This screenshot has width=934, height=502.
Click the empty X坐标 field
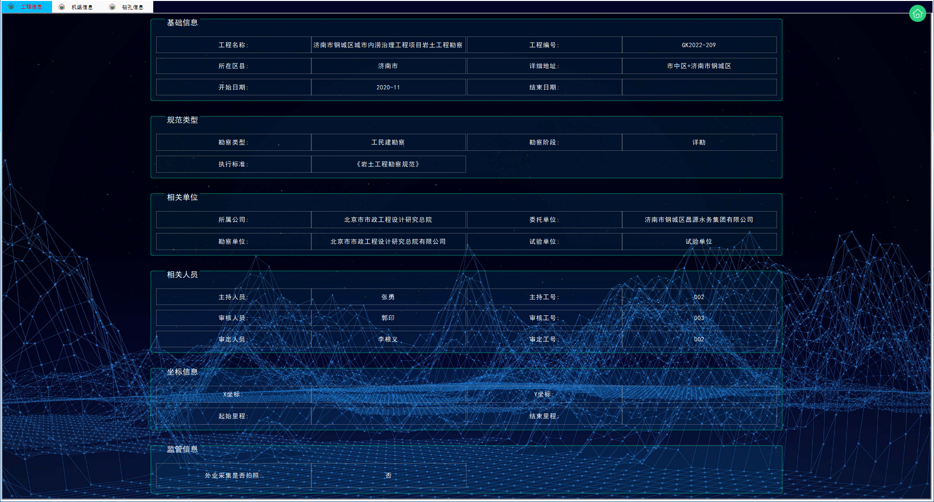pyautogui.click(x=388, y=394)
